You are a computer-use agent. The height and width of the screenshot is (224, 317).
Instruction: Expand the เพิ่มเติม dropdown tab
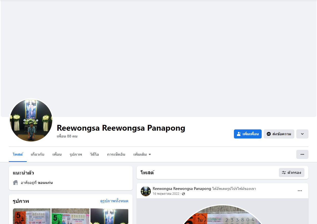(142, 154)
